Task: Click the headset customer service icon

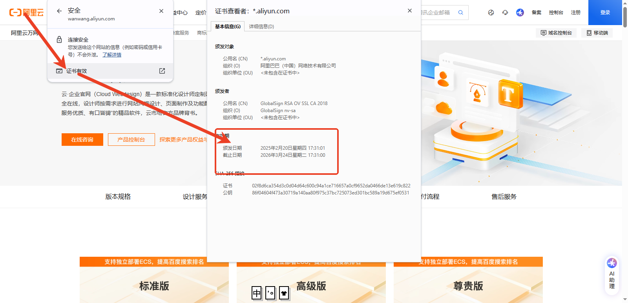Action: click(x=505, y=13)
